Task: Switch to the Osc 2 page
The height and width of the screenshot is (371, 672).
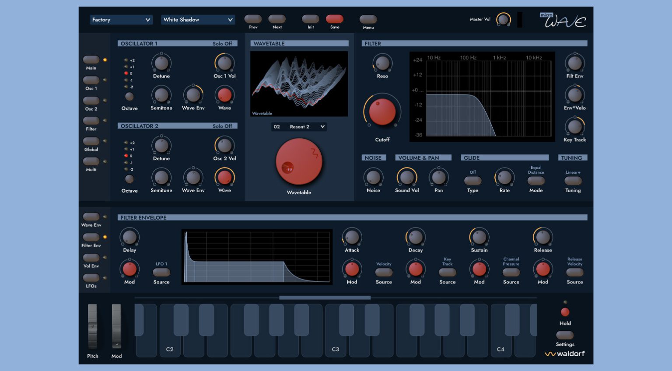Action: pyautogui.click(x=91, y=101)
